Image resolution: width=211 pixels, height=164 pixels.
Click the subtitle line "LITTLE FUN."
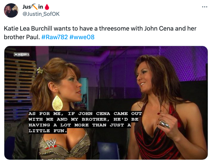(x=48, y=131)
